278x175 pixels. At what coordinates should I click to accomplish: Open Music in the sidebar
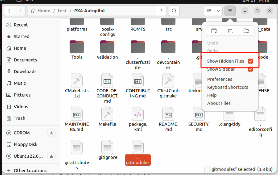(x=31, y=83)
